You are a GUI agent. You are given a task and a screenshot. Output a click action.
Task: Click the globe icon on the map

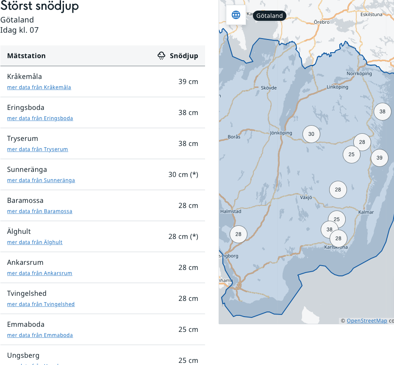coord(236,15)
